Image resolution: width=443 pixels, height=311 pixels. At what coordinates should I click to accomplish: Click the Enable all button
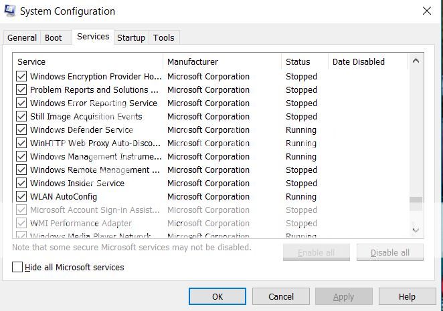316,252
